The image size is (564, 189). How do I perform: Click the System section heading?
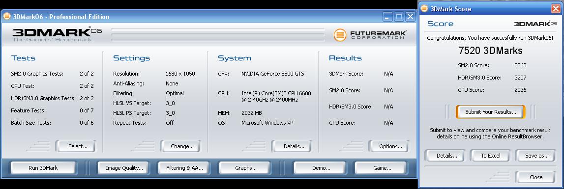tap(235, 58)
